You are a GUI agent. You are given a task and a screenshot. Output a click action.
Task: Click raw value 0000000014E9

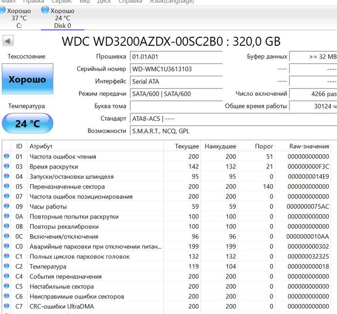308,177
